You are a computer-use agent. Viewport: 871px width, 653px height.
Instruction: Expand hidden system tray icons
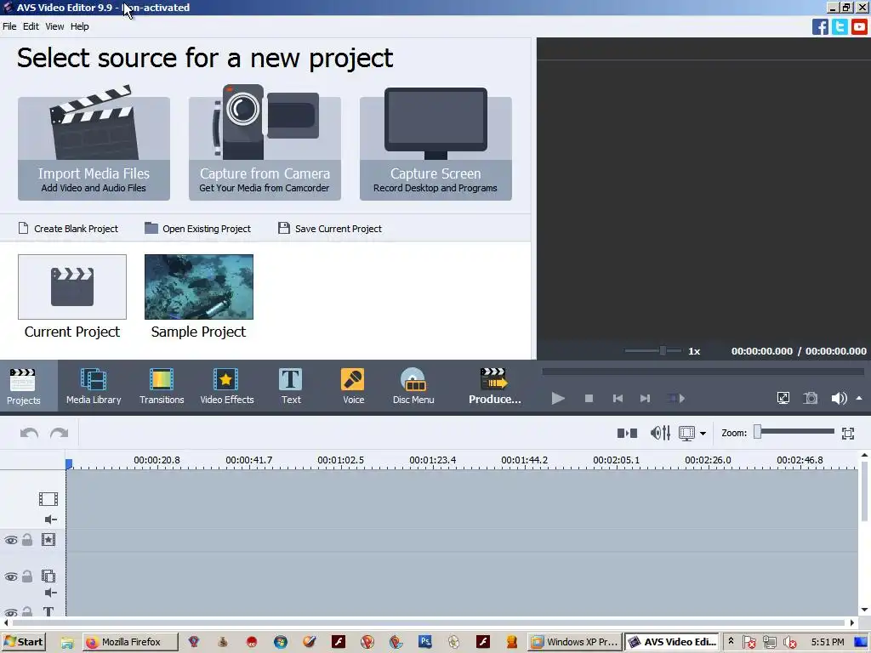[731, 641]
